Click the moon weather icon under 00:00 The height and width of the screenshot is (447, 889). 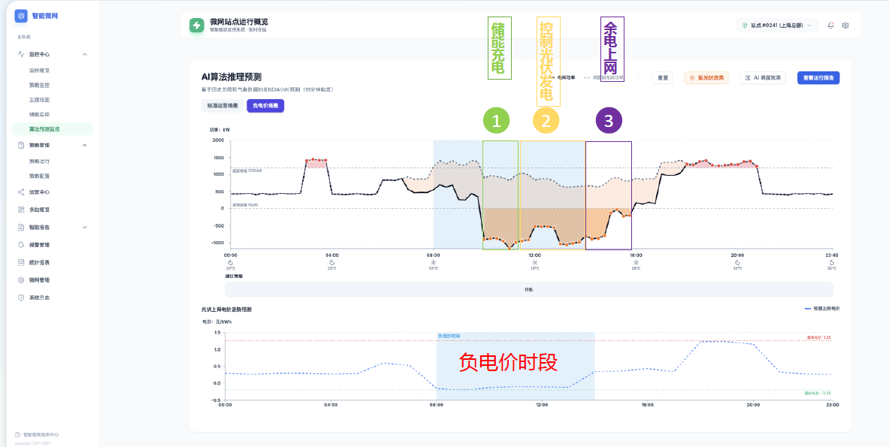[231, 262]
